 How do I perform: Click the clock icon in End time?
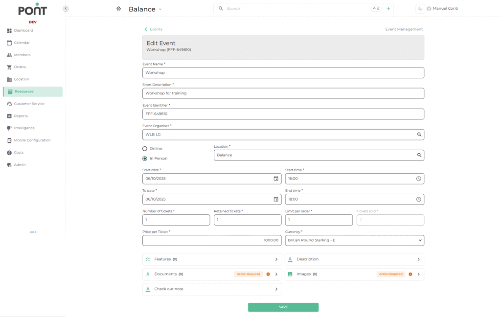[x=418, y=199]
